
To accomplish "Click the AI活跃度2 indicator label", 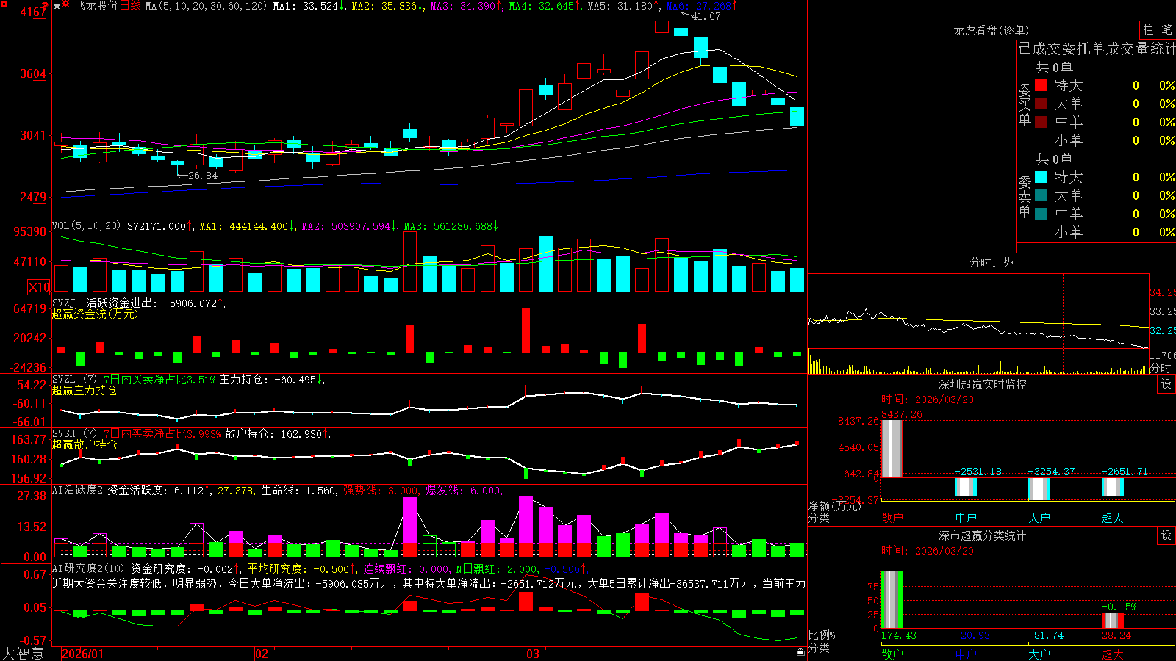I will point(78,491).
